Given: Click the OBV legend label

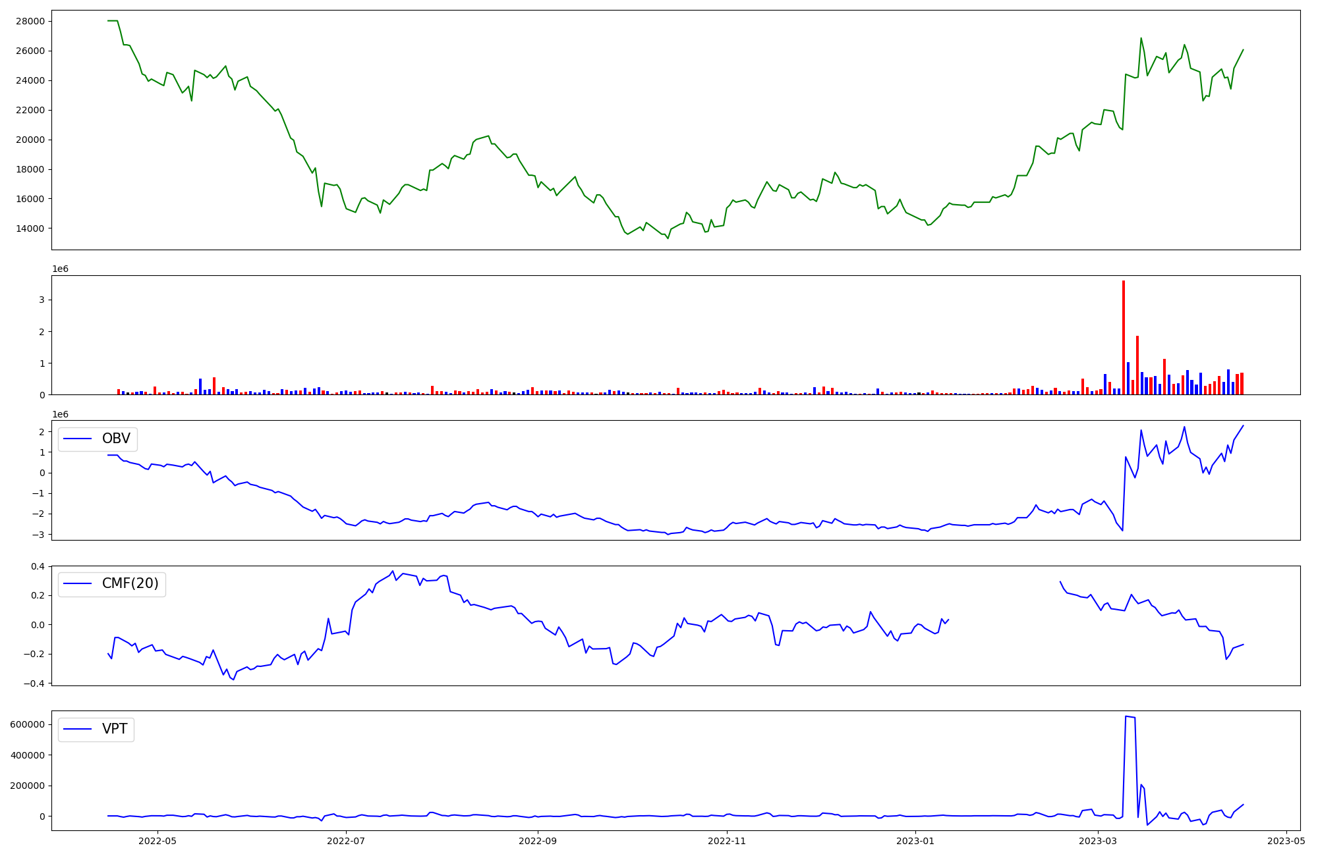Looking at the screenshot, I should click(x=116, y=439).
